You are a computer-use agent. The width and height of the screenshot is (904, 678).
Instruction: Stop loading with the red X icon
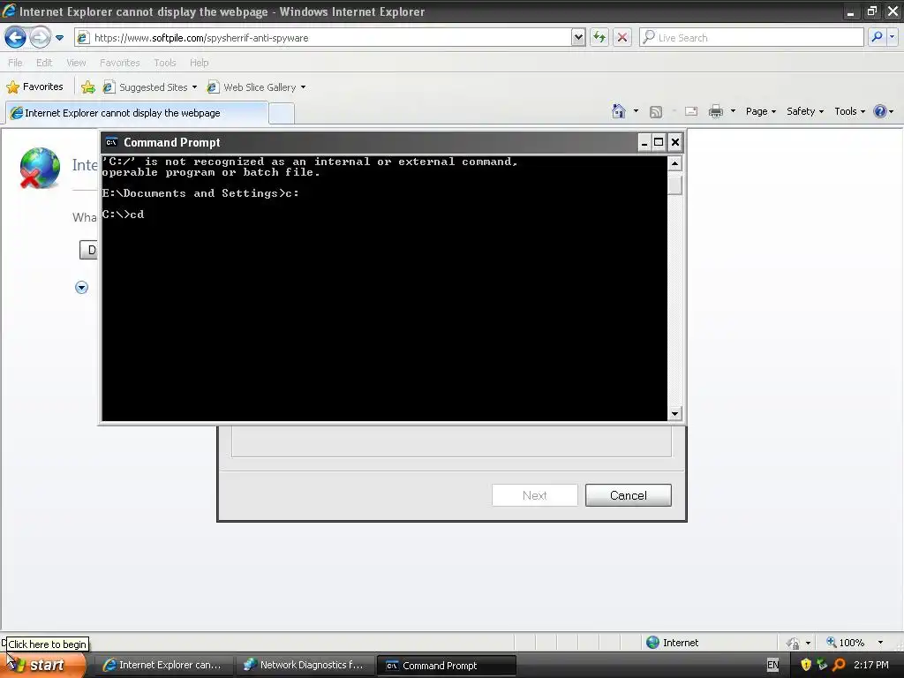[622, 37]
